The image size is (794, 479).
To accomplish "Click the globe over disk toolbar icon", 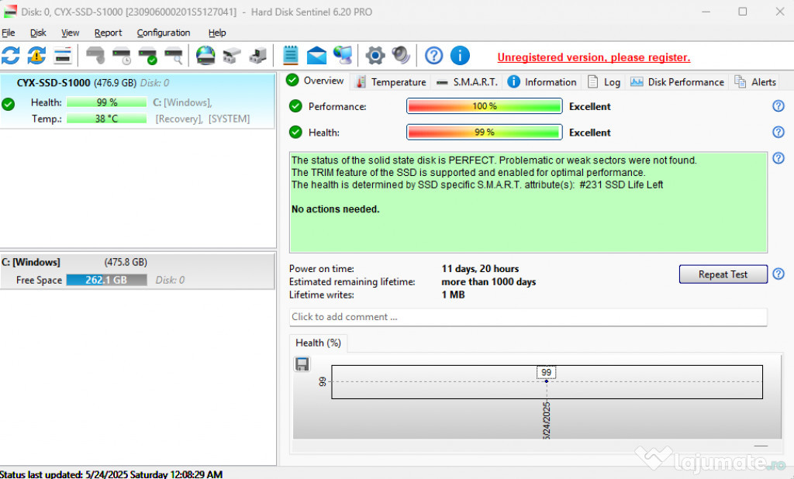I will pyautogui.click(x=205, y=55).
